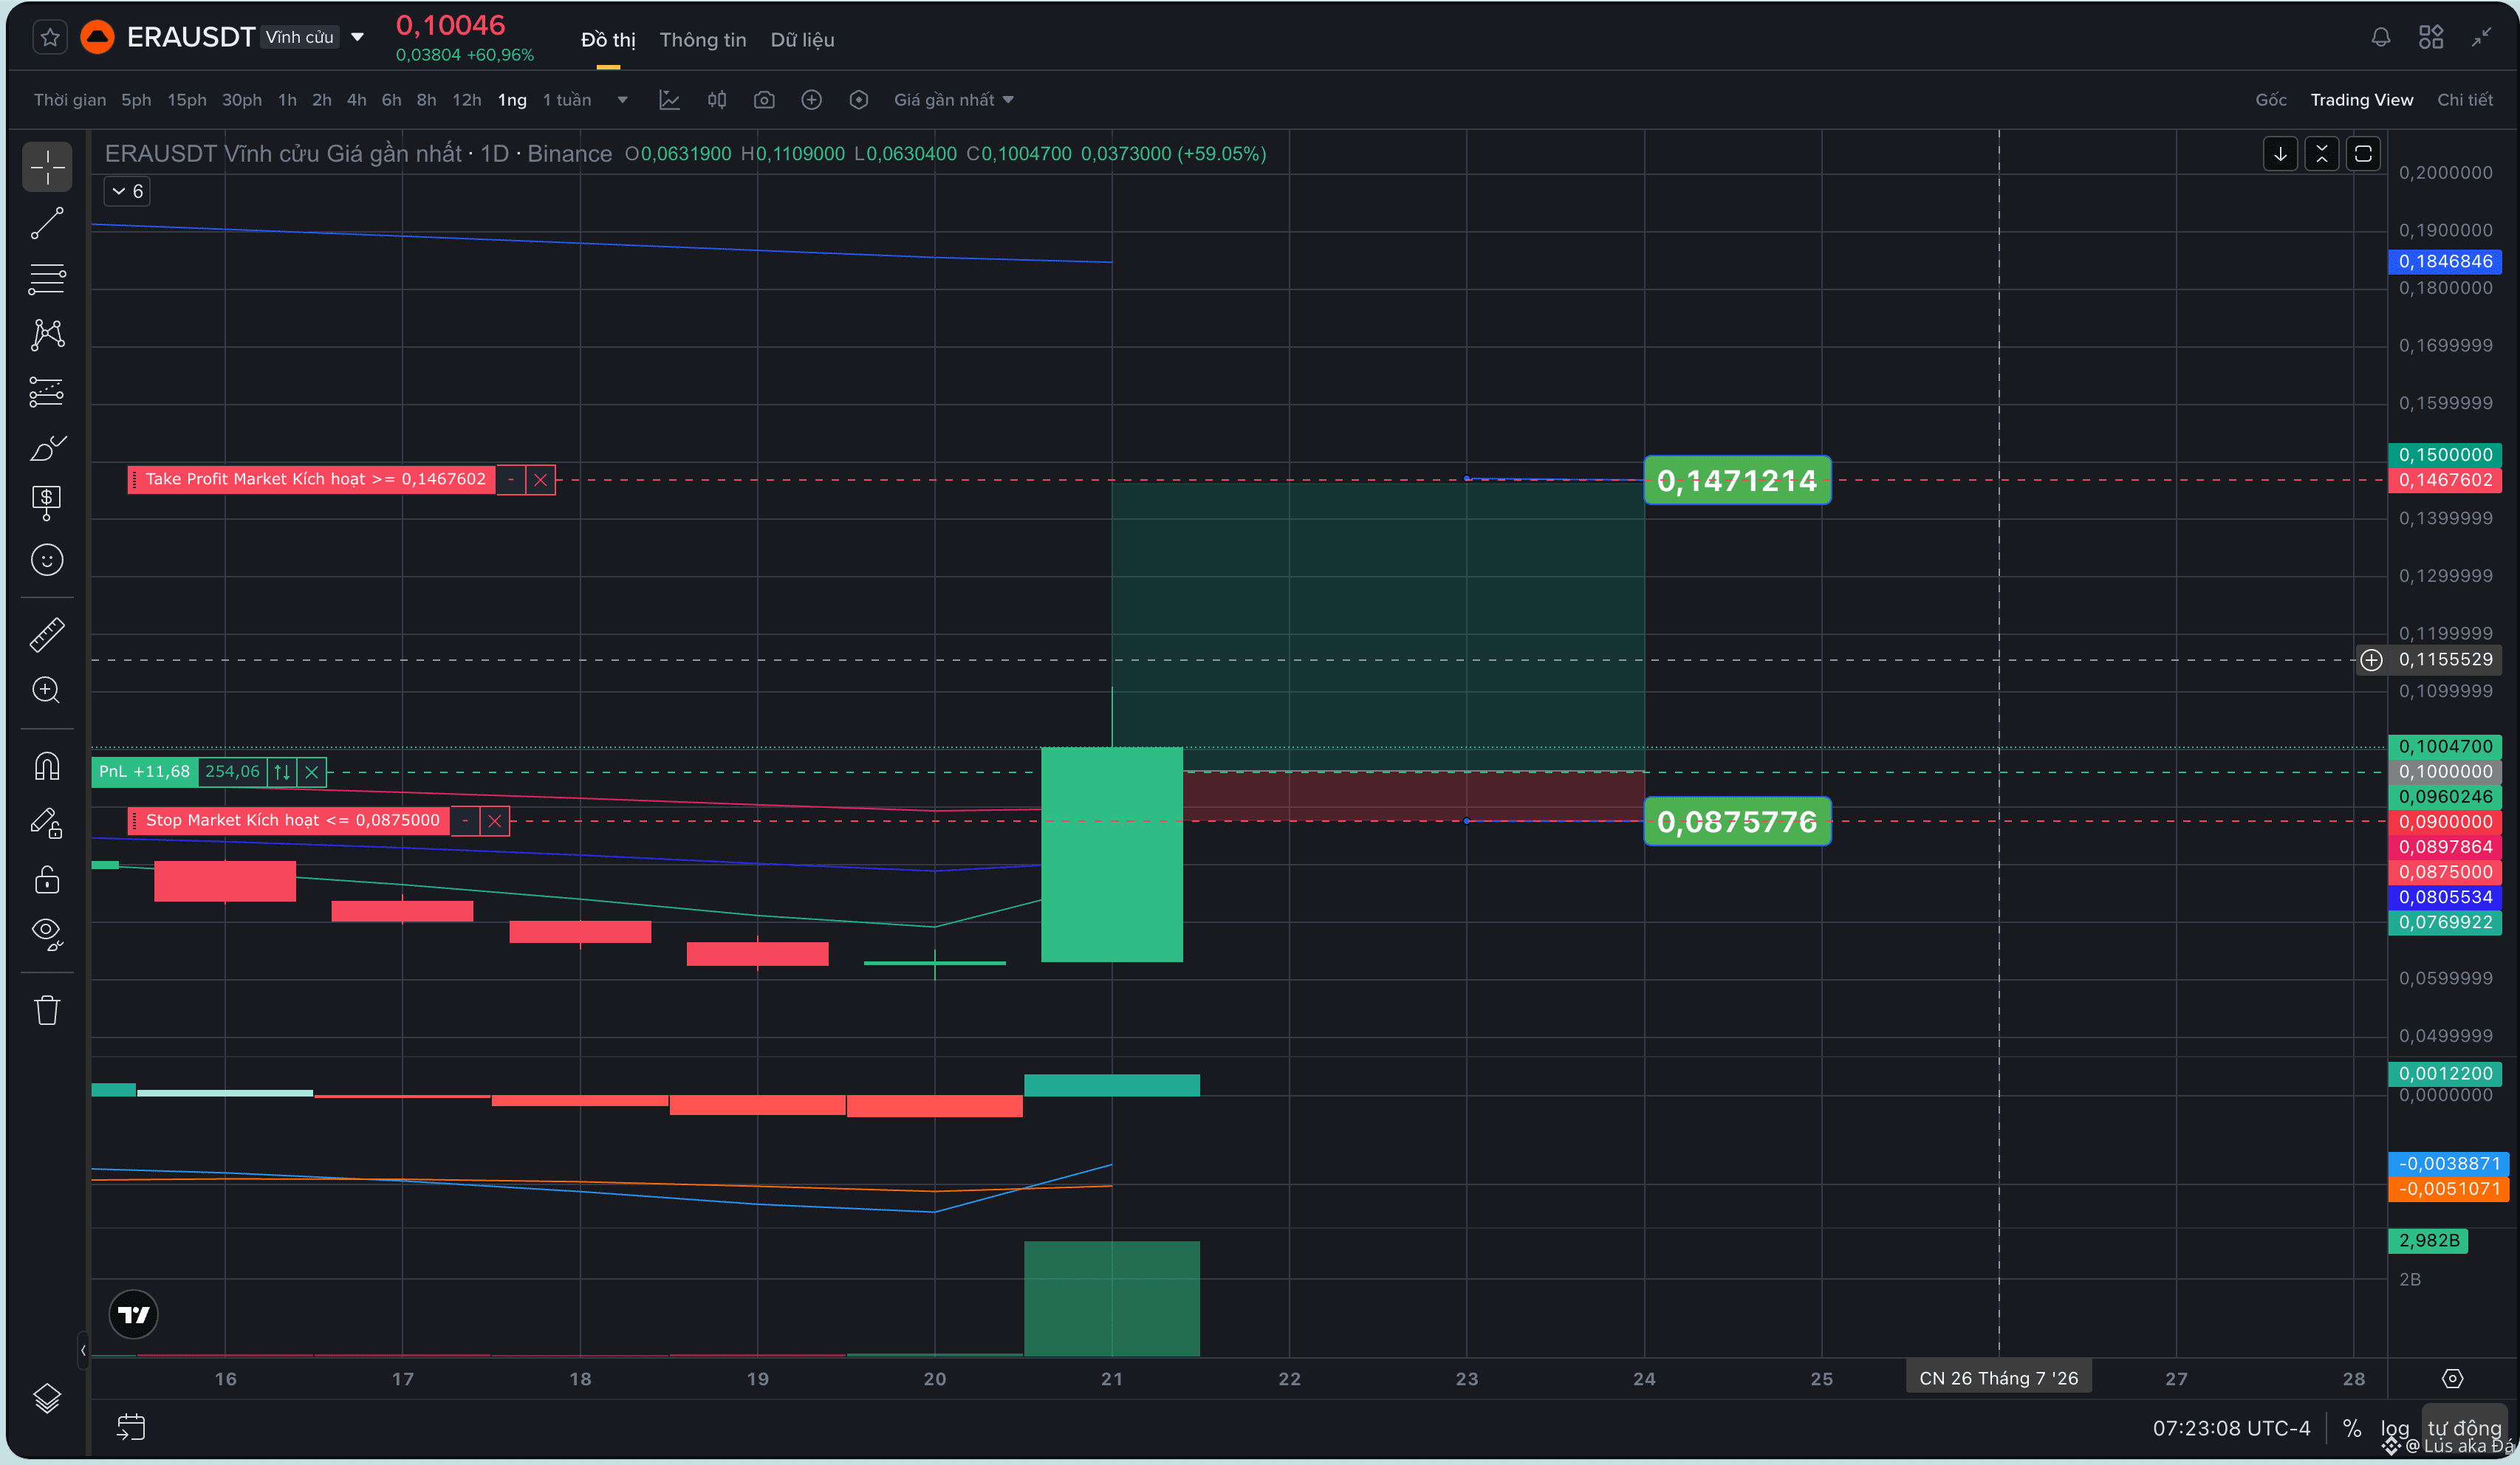Viewport: 2520px width, 1465px height.
Task: Open timezone menu 07:23:08 UTC-4
Action: 2231,1428
